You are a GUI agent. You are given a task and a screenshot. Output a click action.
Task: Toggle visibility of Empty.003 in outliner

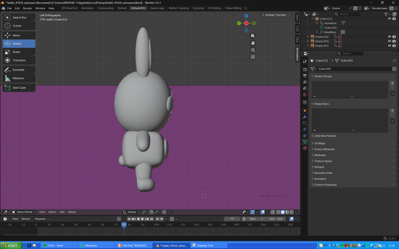(x=389, y=41)
